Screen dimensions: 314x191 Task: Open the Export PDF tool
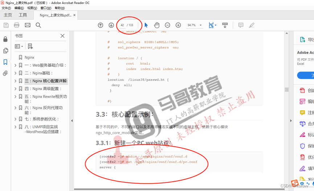pos(302,40)
